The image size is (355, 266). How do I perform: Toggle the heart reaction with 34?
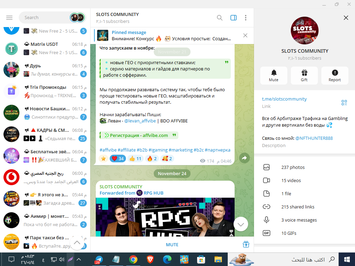pos(118,158)
